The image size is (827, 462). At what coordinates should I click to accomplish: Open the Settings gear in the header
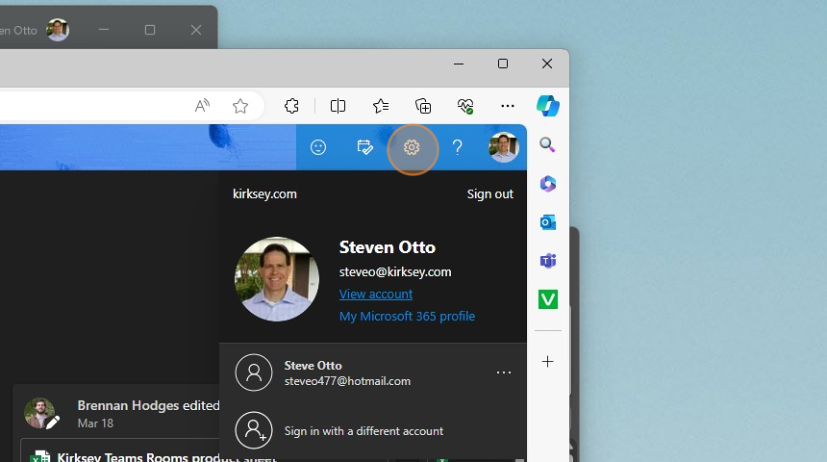[412, 147]
